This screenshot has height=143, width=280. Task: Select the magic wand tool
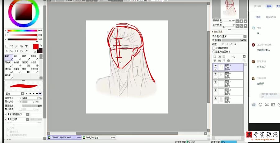(16, 46)
